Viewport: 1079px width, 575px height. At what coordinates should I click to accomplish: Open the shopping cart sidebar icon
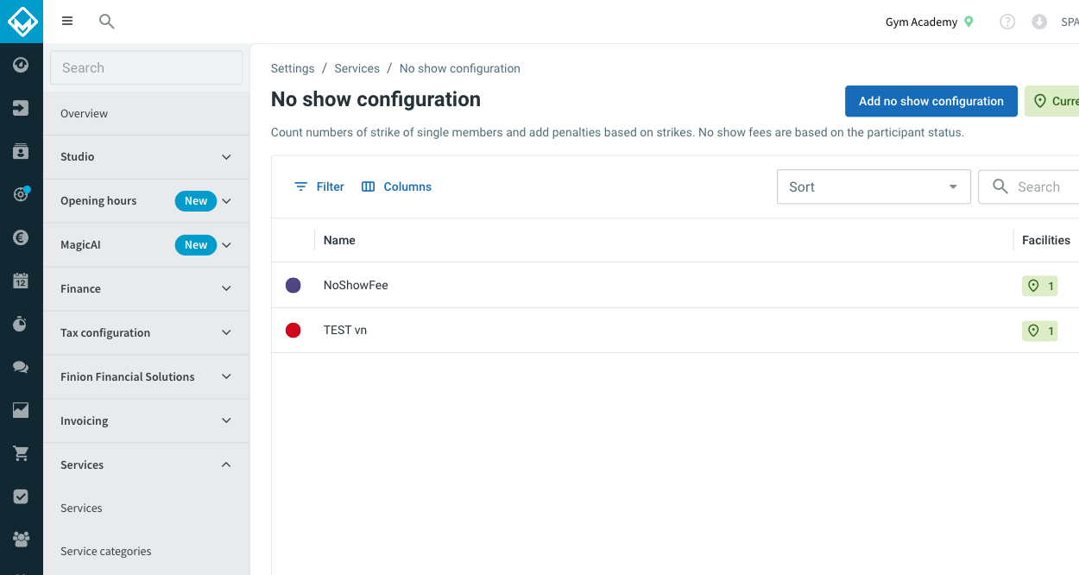21,453
